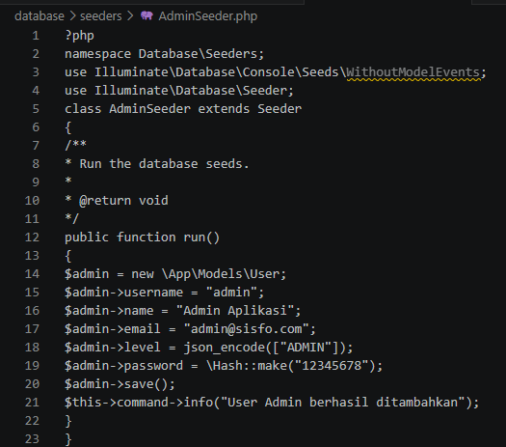Viewport: 506px width, 447px height.
Task: Click the opening brace on line 6
Action: [68, 127]
